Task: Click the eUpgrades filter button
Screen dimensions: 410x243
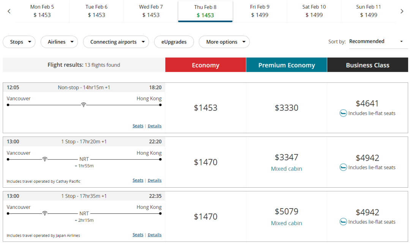Action: 174,42
